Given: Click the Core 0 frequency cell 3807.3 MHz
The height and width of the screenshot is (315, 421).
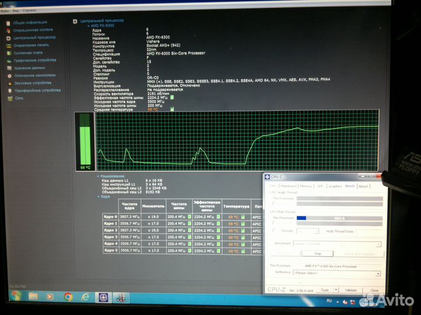Looking at the screenshot, I should pyautogui.click(x=130, y=216).
